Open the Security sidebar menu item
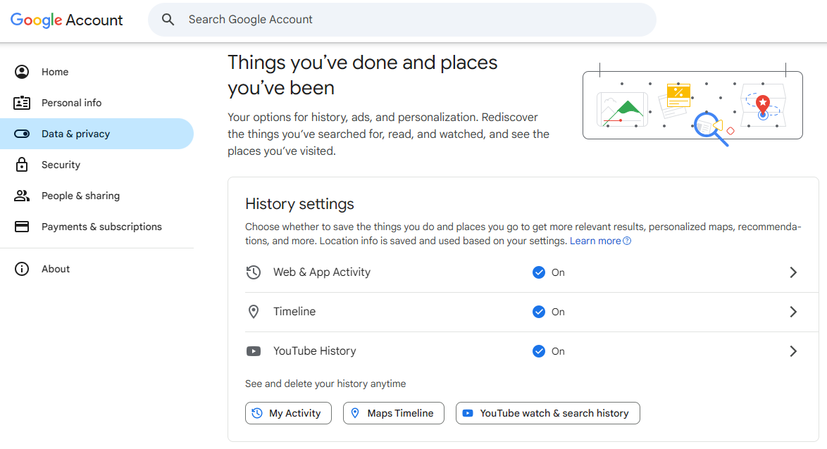827x449 pixels. [x=61, y=165]
